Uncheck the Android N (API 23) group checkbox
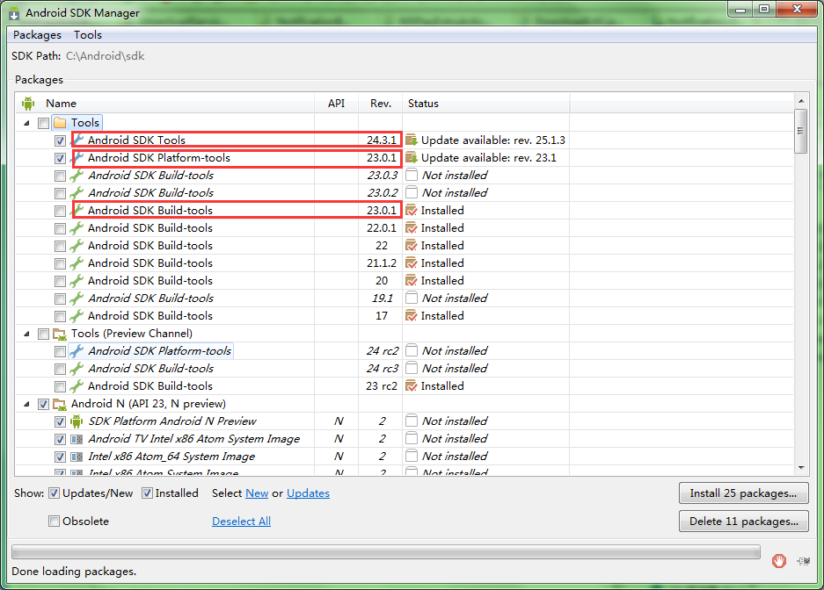The height and width of the screenshot is (590, 824). click(x=44, y=405)
